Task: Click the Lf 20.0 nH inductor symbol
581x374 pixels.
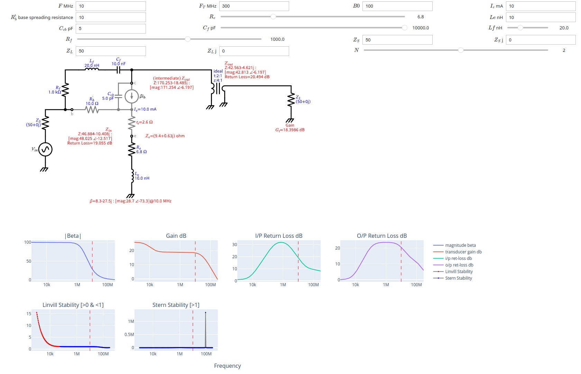Action: [92, 69]
